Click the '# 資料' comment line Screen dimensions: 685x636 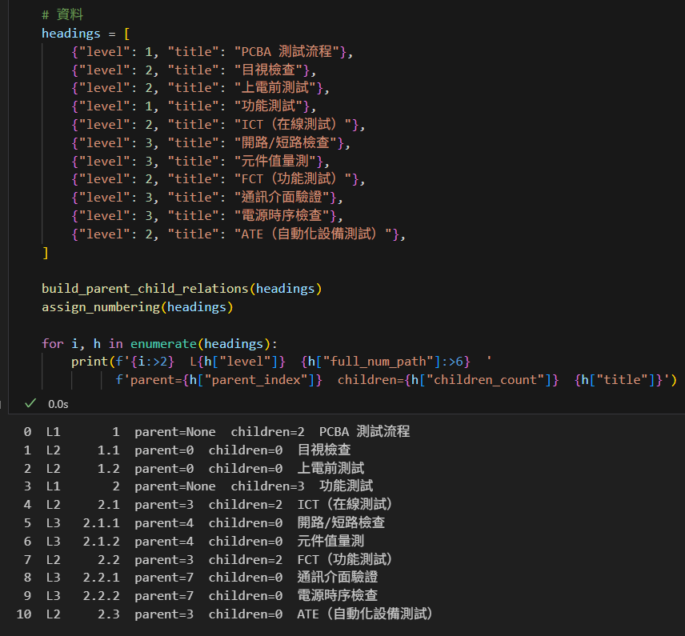point(62,15)
